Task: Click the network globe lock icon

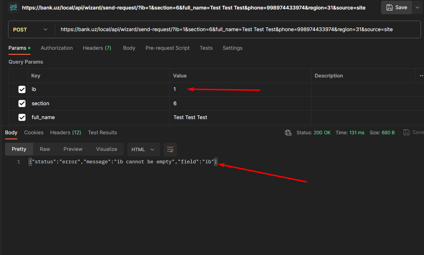Action: click(x=288, y=133)
